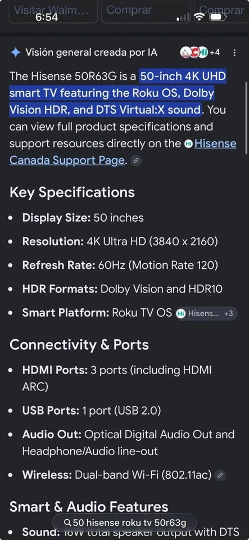Image resolution: width=249 pixels, height=540 pixels.
Task: Tap the Key Specifications heading
Action: pyautogui.click(x=72, y=192)
